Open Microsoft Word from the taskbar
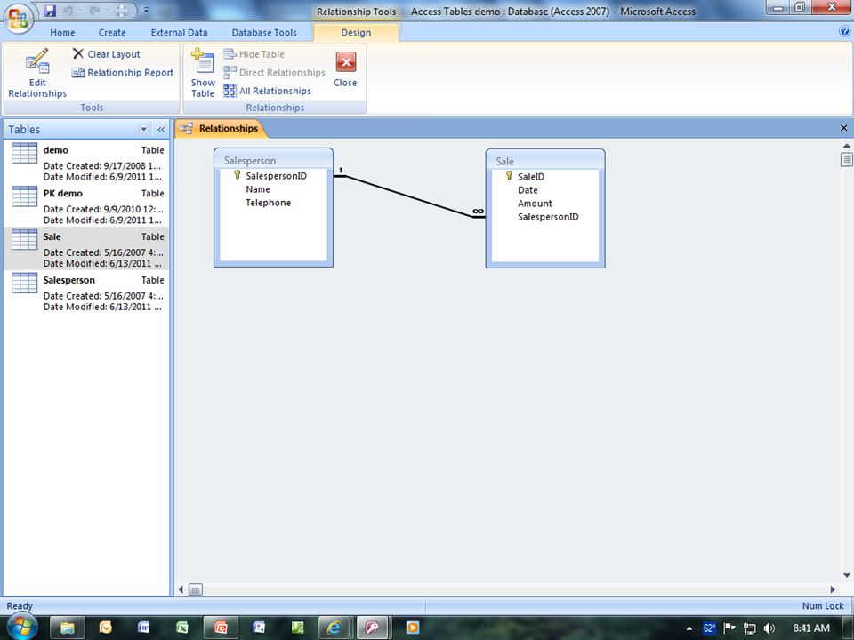The image size is (854, 640). click(143, 628)
